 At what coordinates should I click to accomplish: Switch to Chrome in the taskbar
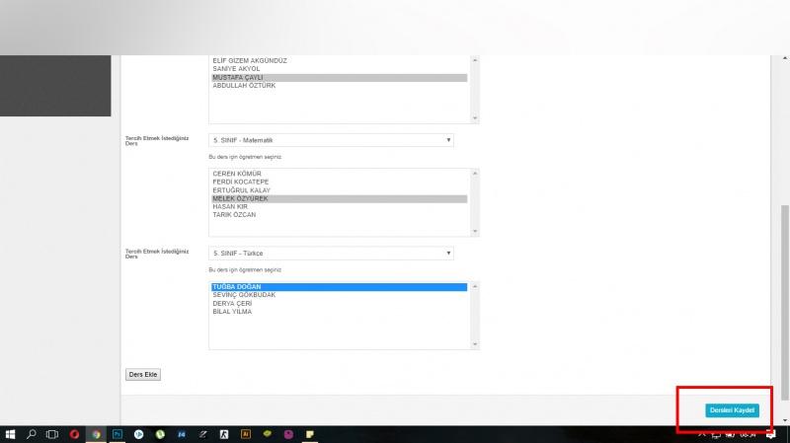96,434
